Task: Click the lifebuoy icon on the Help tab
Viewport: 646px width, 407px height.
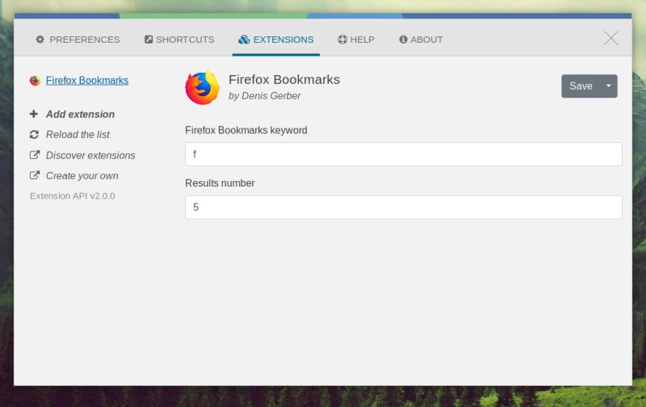Action: tap(342, 40)
